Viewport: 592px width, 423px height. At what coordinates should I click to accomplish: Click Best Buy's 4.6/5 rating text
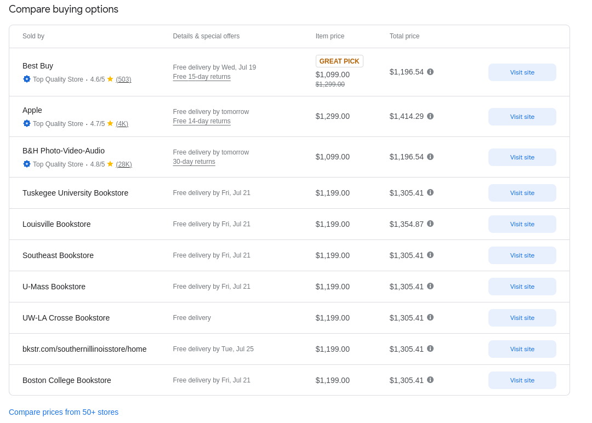(x=98, y=79)
